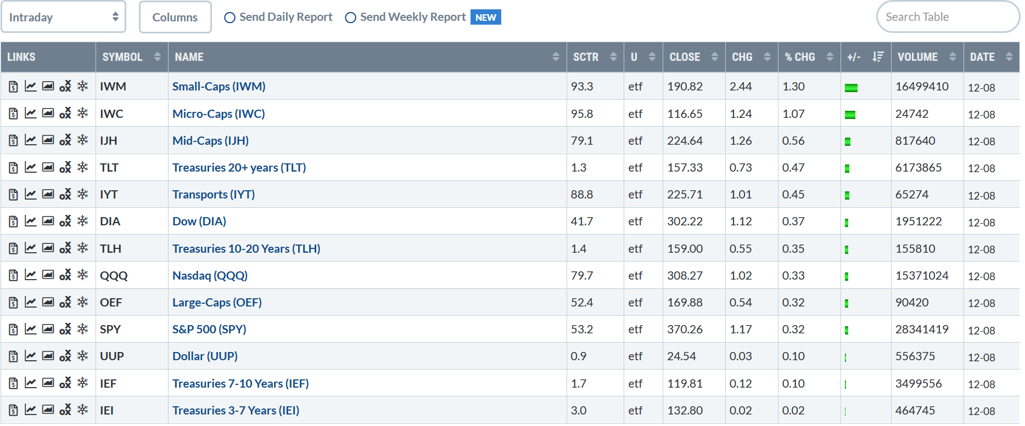Open the Mid-Caps (IJH) link

(211, 141)
